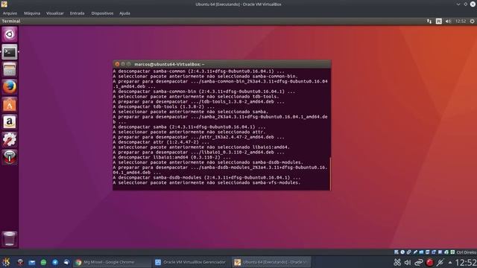Click the red record tray icon
The width and height of the screenshot is (477, 268).
[x=429, y=263]
